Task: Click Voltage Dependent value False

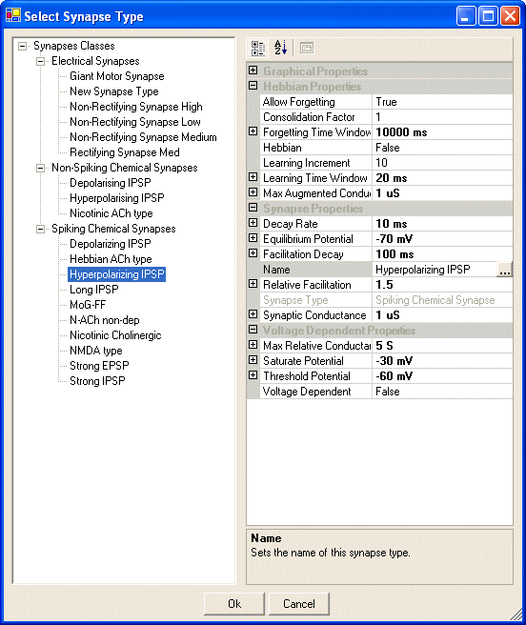Action: [443, 392]
